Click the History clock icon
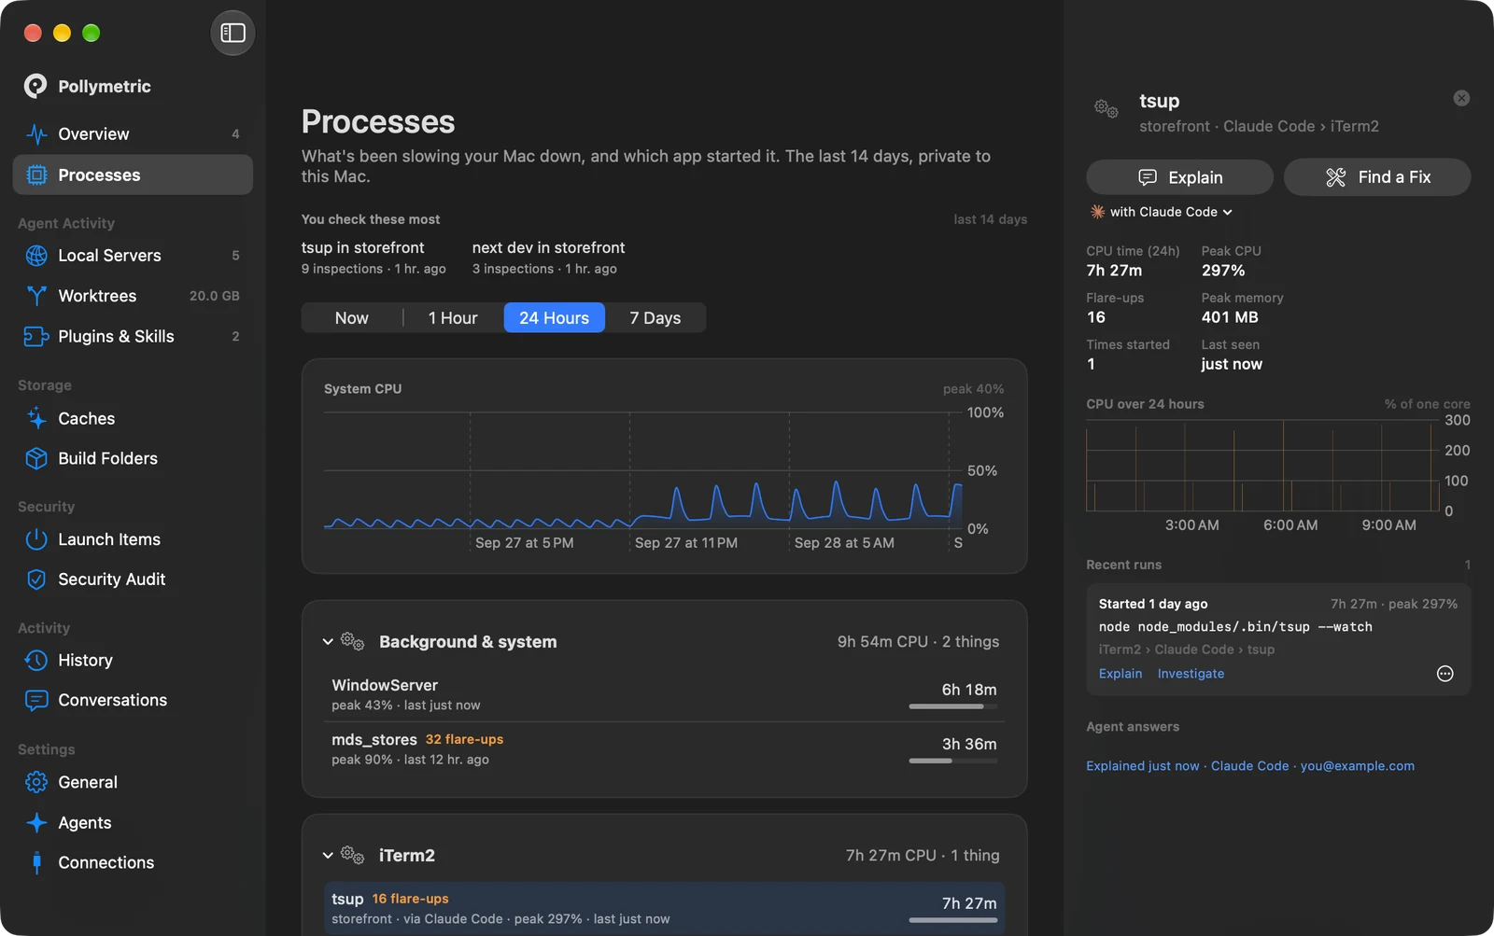 click(36, 661)
